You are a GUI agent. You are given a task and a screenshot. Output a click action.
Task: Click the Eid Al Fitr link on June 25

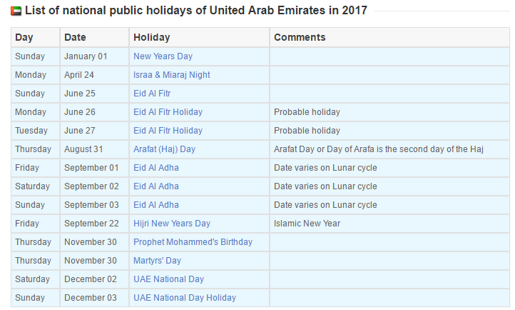[152, 94]
